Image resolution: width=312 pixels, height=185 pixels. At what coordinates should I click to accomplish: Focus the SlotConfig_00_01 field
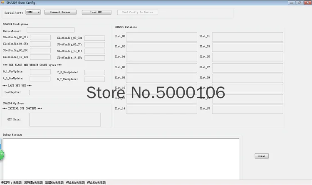tap(40, 37)
